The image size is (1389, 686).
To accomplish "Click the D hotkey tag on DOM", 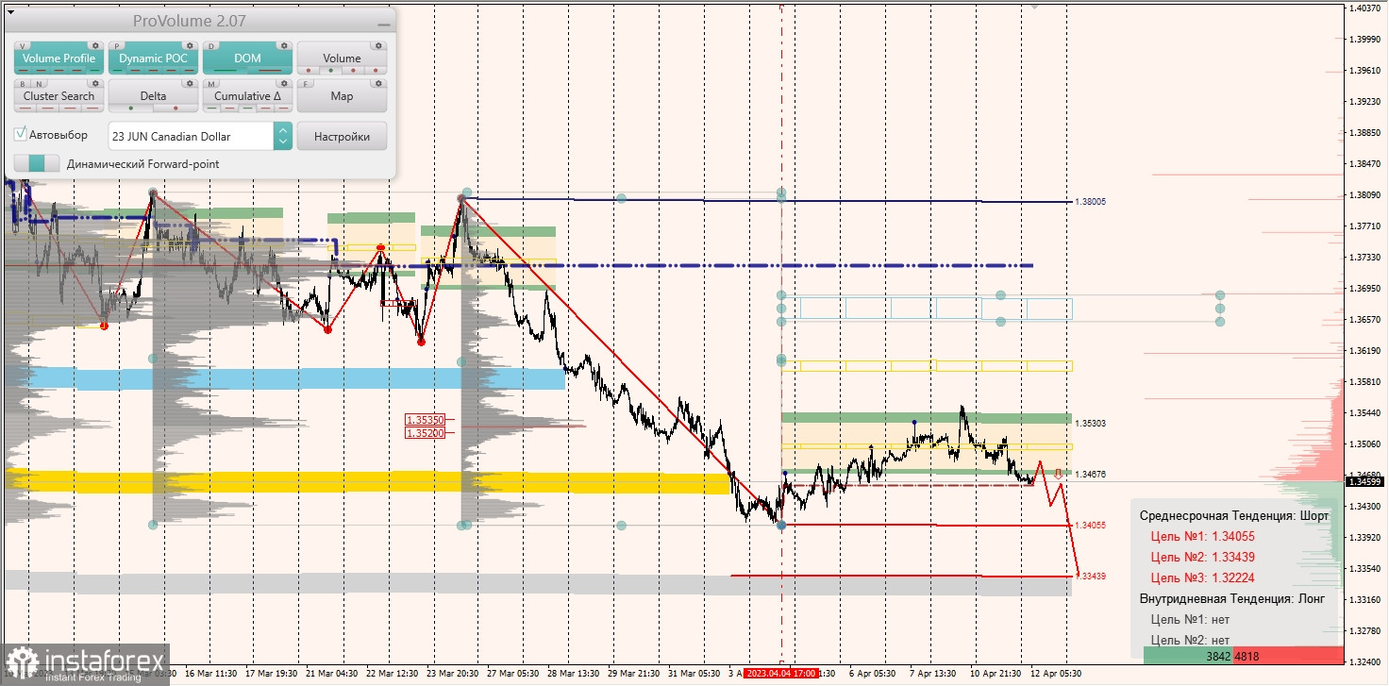I will point(211,46).
